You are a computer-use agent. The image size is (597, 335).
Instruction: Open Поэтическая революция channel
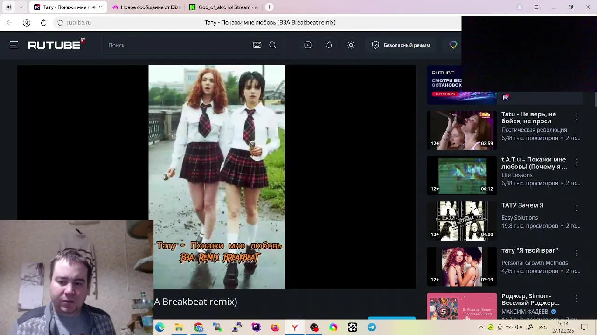coord(534,130)
